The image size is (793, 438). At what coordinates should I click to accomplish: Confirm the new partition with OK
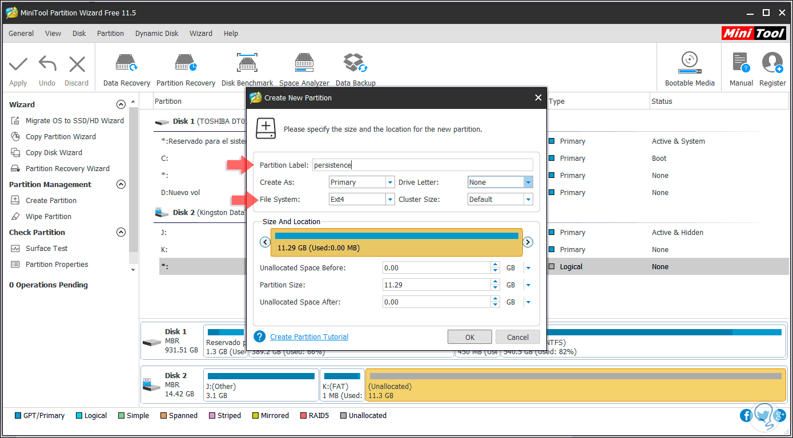coord(470,337)
